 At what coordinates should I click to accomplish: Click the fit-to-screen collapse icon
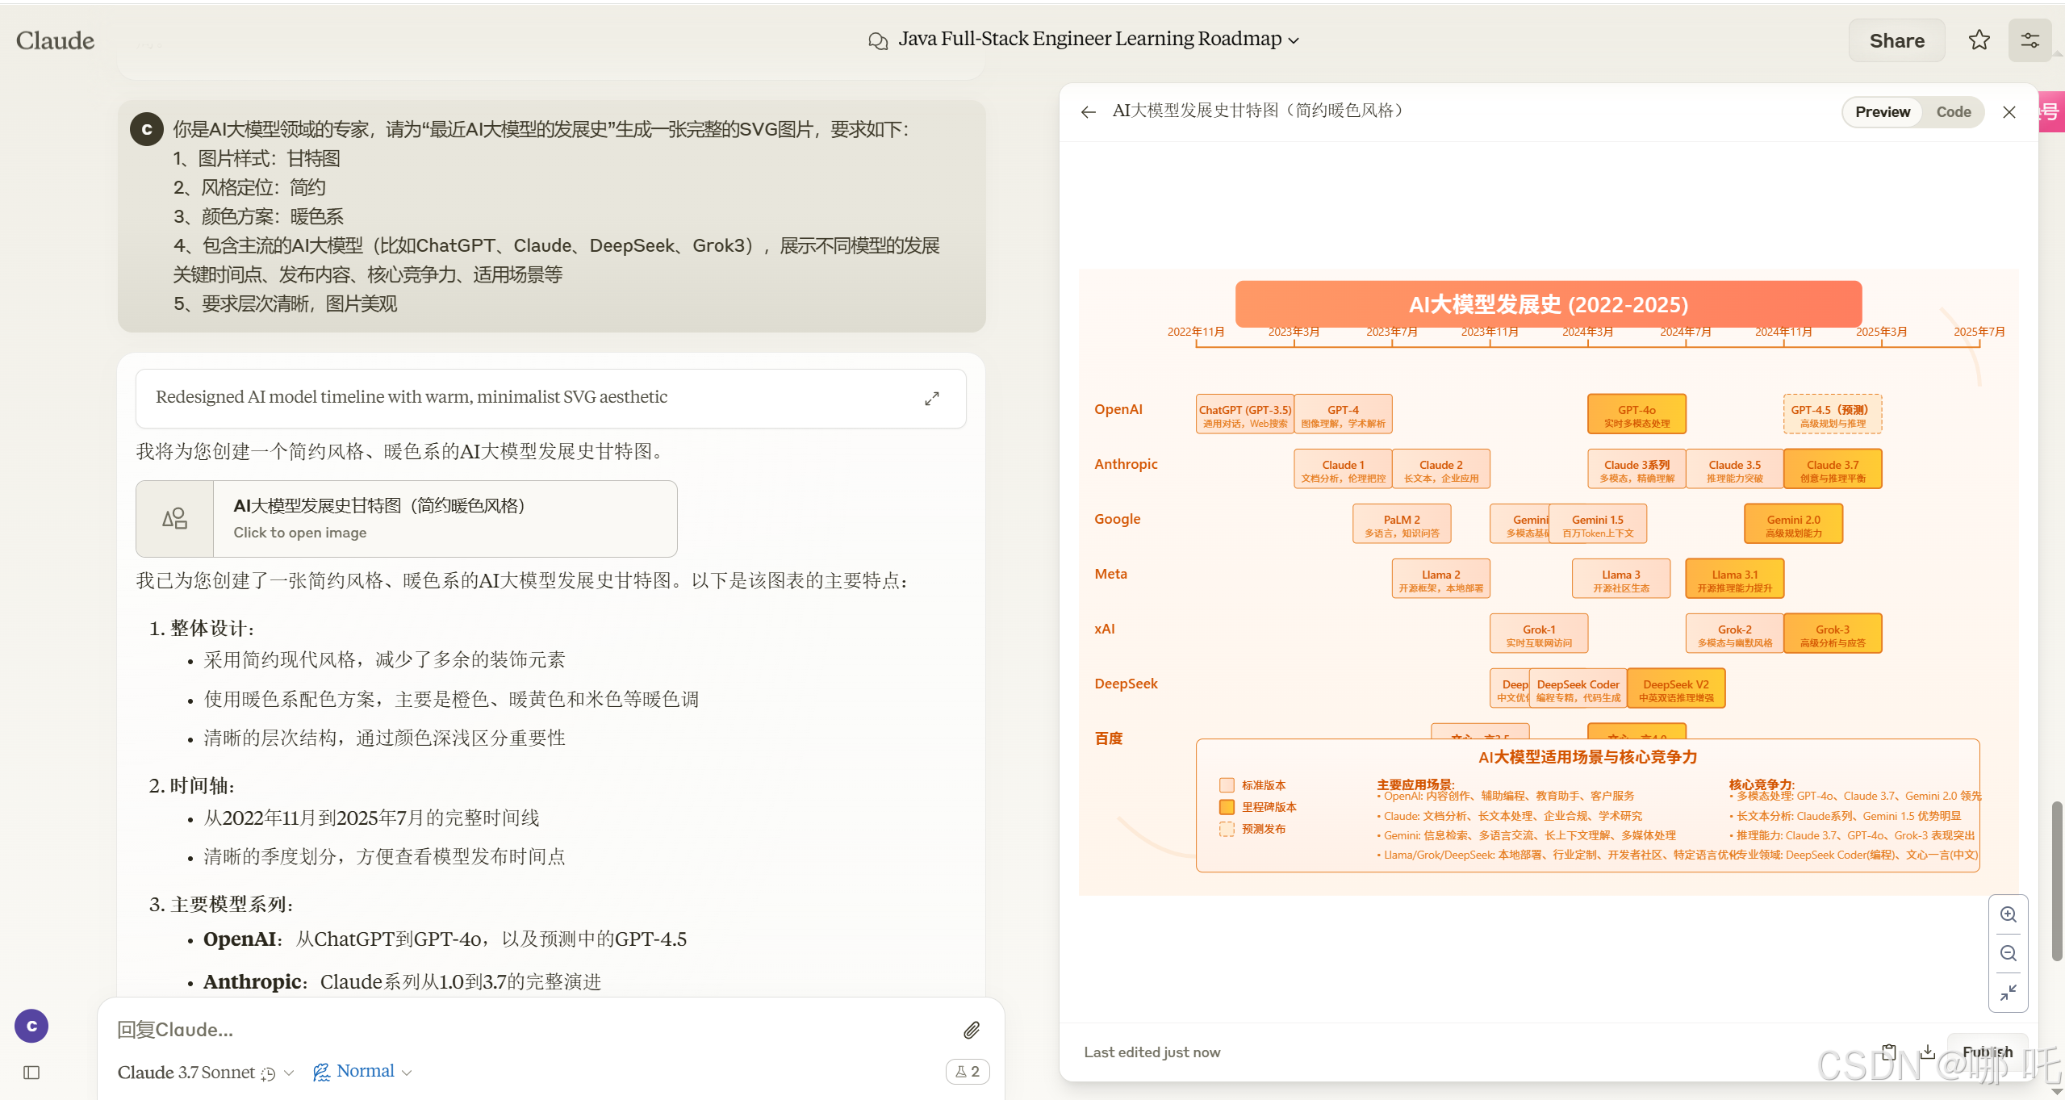click(x=2009, y=992)
